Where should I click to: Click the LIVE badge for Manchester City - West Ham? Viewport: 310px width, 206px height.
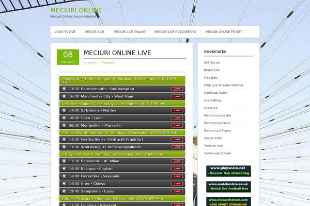(177, 96)
